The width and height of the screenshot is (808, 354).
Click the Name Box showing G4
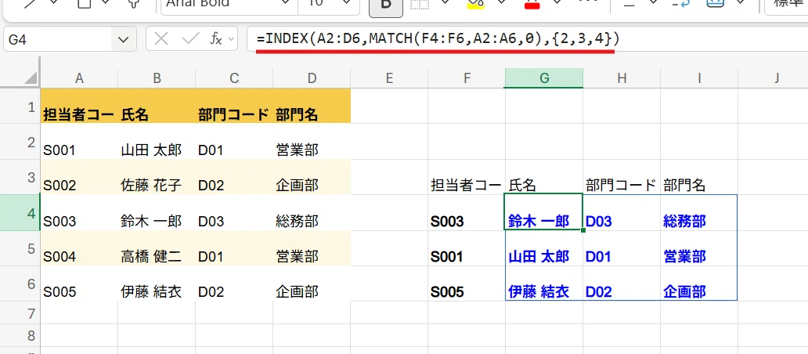(x=58, y=40)
